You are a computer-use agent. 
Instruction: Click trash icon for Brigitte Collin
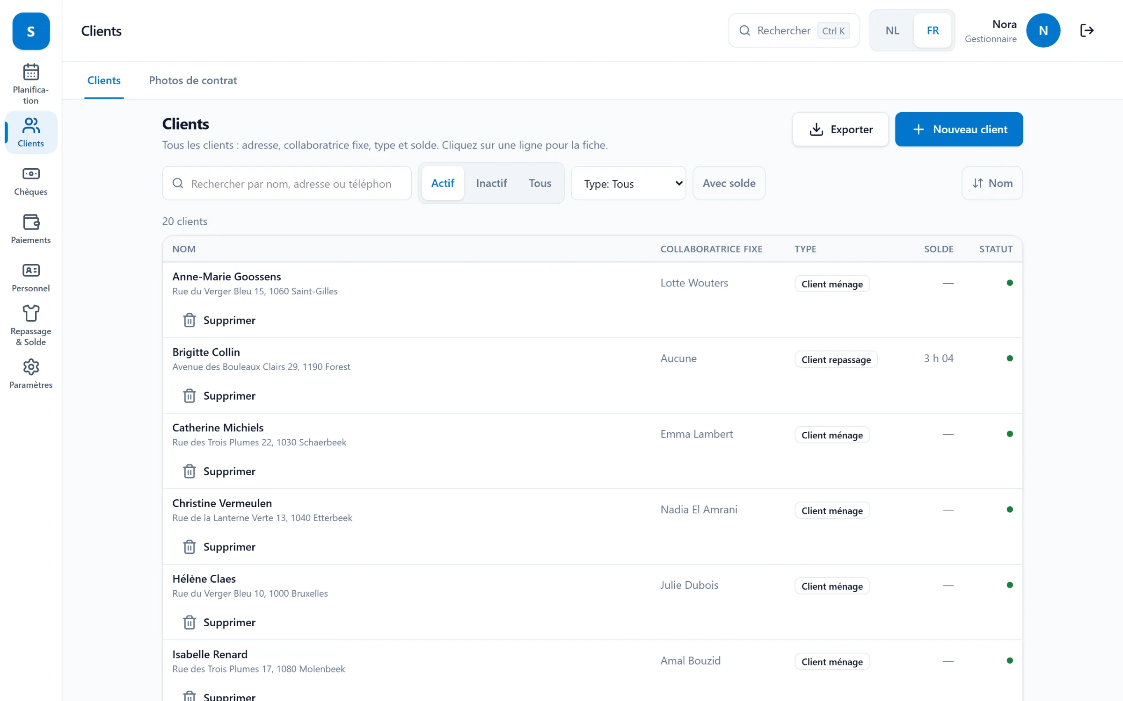pos(190,396)
